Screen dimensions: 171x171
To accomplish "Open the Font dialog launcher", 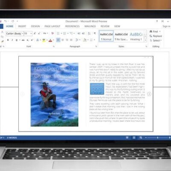I will tap(54, 47).
